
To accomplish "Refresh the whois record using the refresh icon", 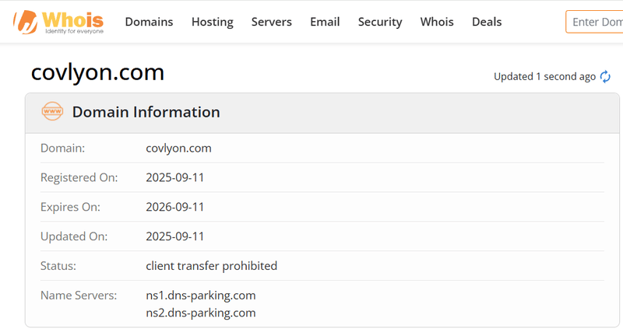I will (x=605, y=76).
